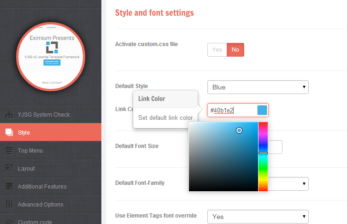Click Use Element Tags font override label
The width and height of the screenshot is (347, 224).
pyautogui.click(x=156, y=216)
